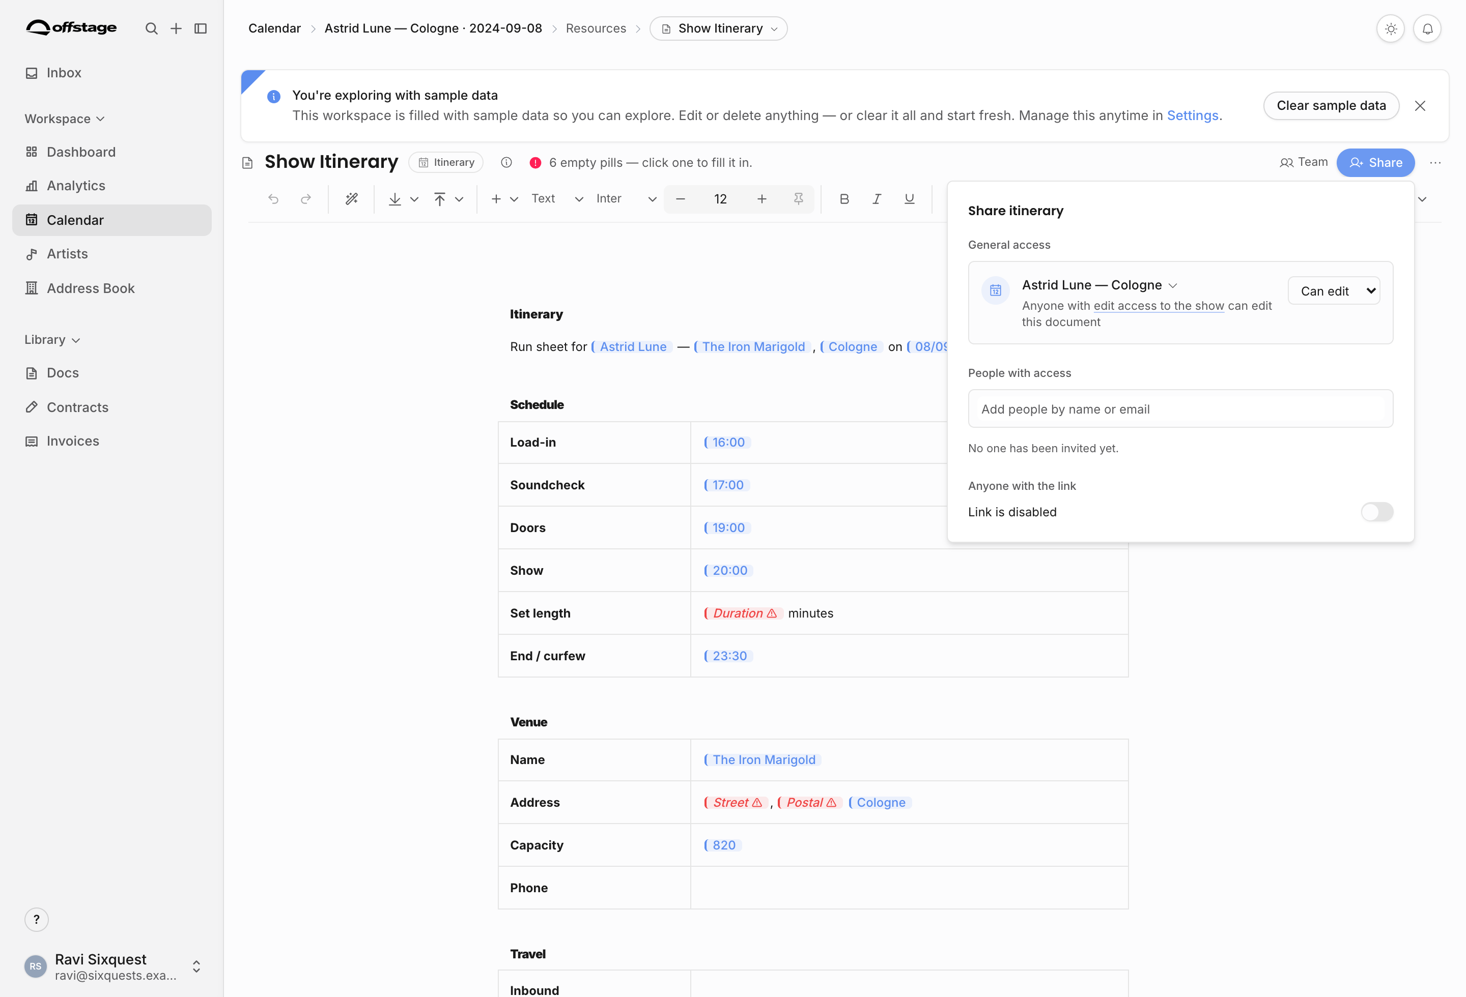This screenshot has height=997, width=1466.
Task: Decrease font size with minus
Action: [680, 199]
